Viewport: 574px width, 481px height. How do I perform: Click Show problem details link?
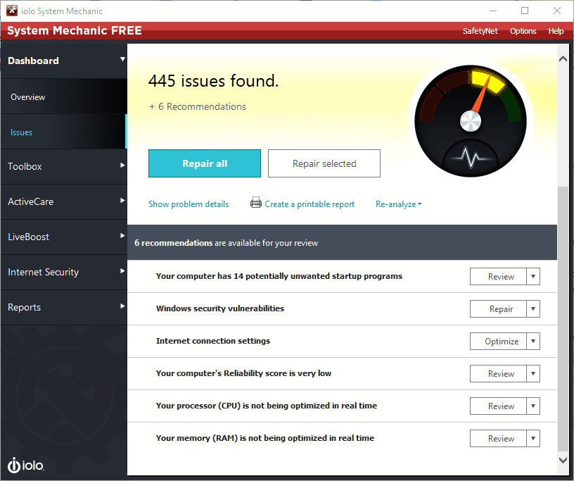click(189, 204)
